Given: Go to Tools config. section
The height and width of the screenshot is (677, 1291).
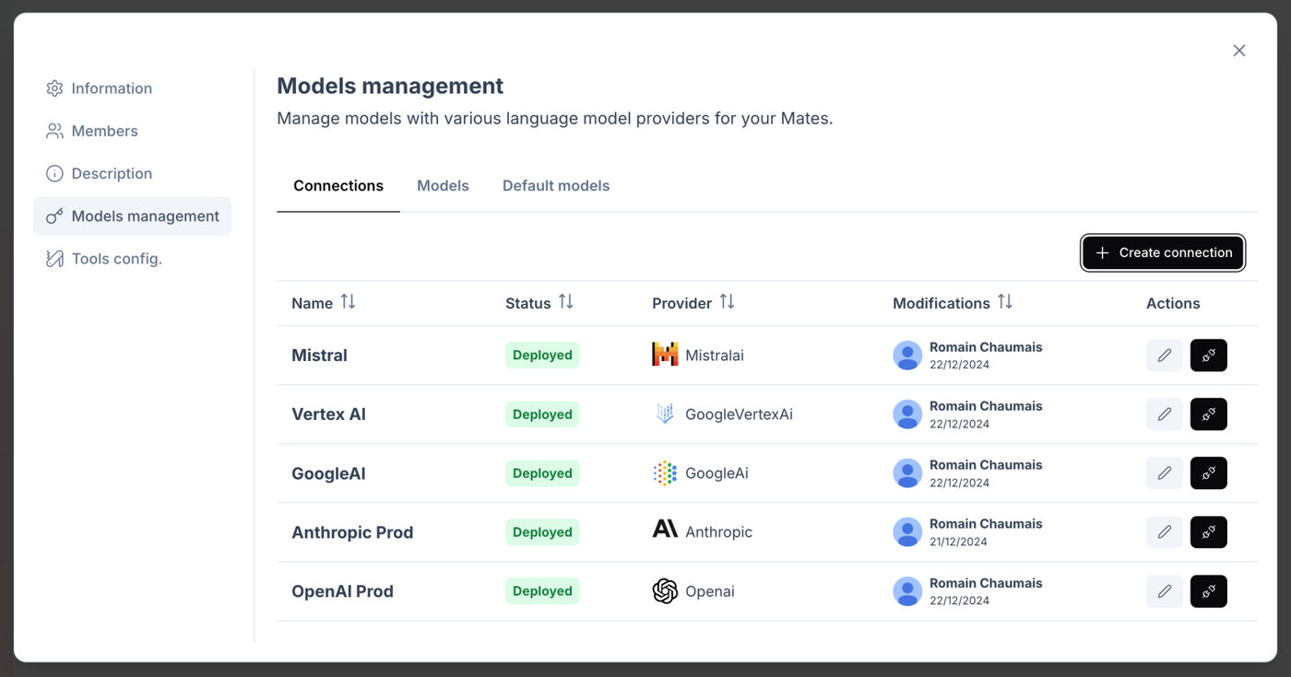Looking at the screenshot, I should click(116, 259).
